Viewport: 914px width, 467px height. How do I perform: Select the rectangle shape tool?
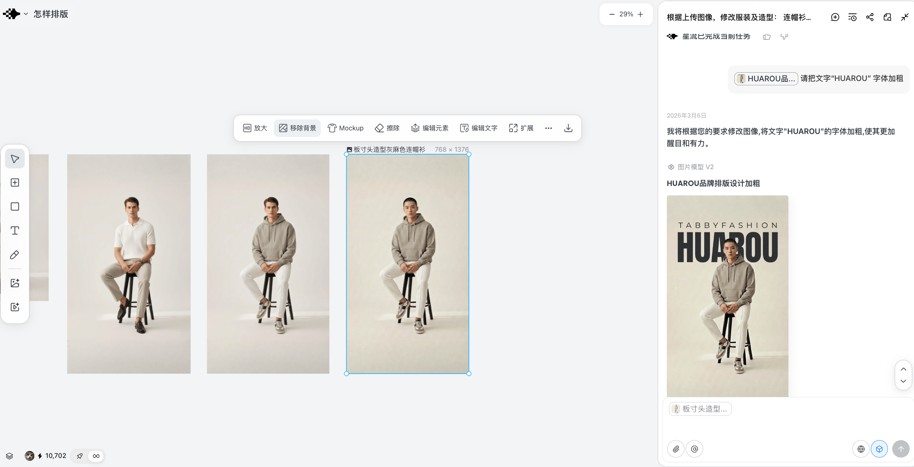click(15, 207)
